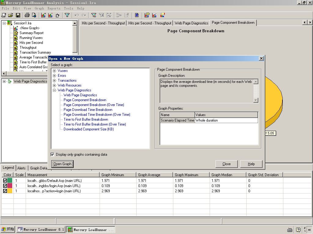Click the Graph Average column header

[x=154, y=175]
